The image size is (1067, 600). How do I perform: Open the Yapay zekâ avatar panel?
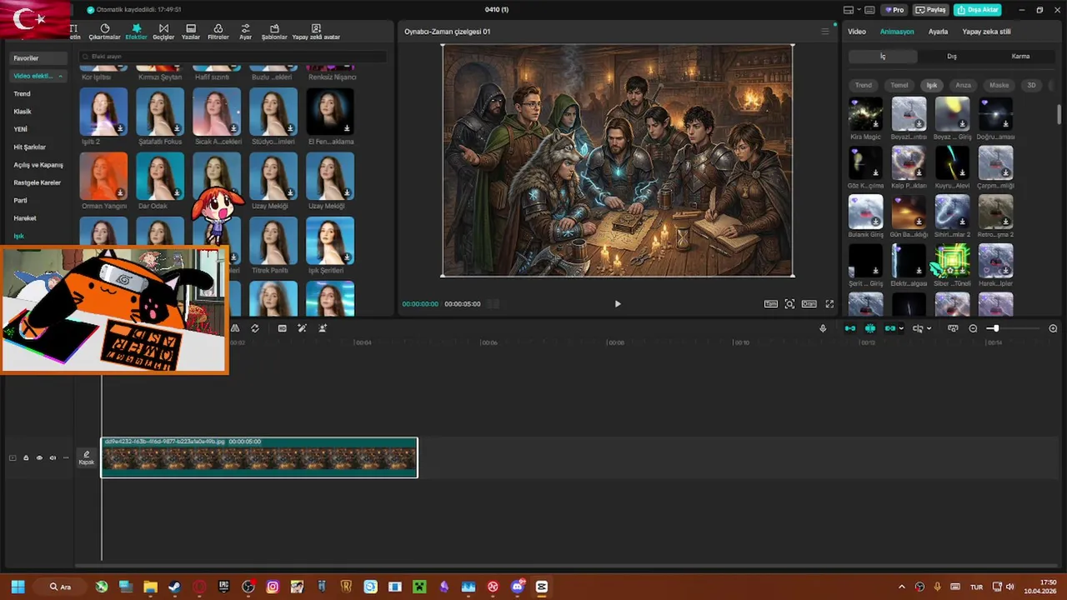(x=316, y=32)
